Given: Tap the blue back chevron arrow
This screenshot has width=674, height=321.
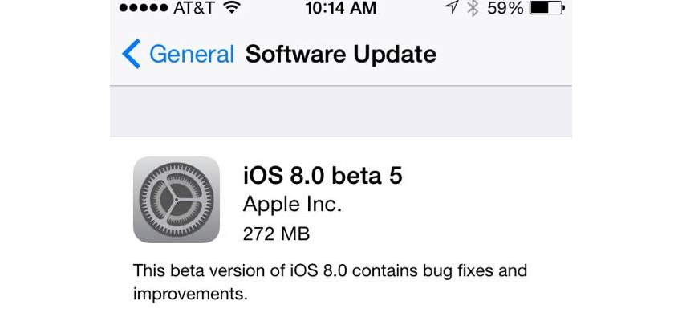Looking at the screenshot, I should click(131, 54).
